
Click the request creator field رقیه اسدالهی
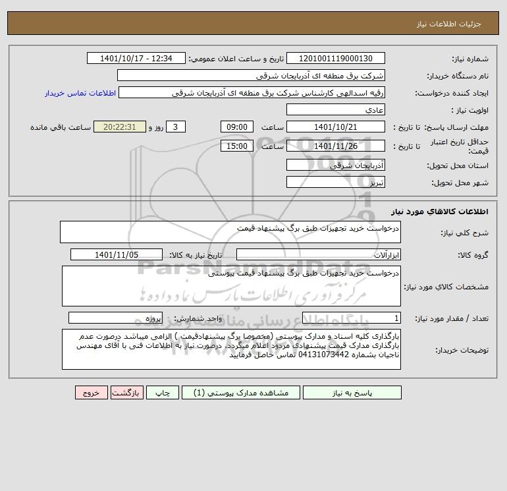point(252,92)
